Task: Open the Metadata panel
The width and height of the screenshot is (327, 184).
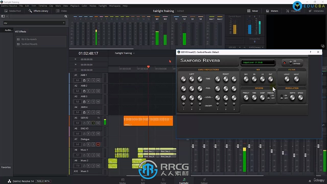Action: point(316,11)
